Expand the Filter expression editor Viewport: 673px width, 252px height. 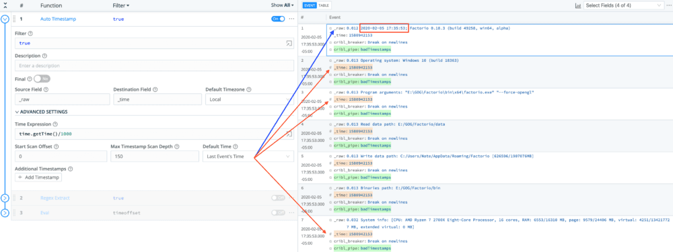click(289, 43)
